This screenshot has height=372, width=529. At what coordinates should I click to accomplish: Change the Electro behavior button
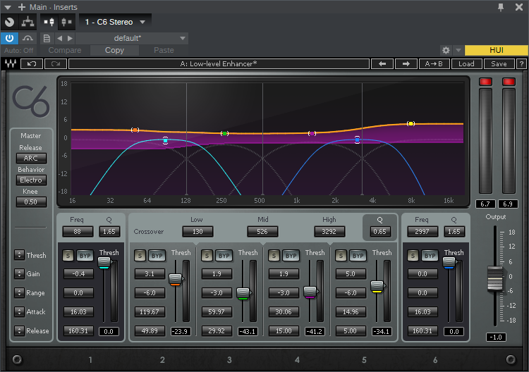(x=31, y=180)
